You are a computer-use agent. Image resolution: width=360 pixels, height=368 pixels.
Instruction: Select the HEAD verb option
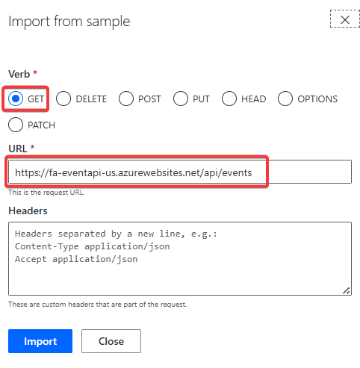(x=229, y=99)
